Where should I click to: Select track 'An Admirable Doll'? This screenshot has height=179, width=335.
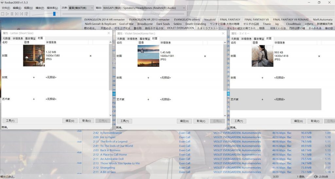112,159
